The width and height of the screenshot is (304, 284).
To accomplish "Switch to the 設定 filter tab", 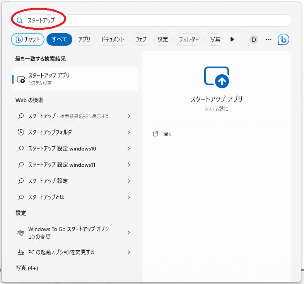I will click(163, 39).
